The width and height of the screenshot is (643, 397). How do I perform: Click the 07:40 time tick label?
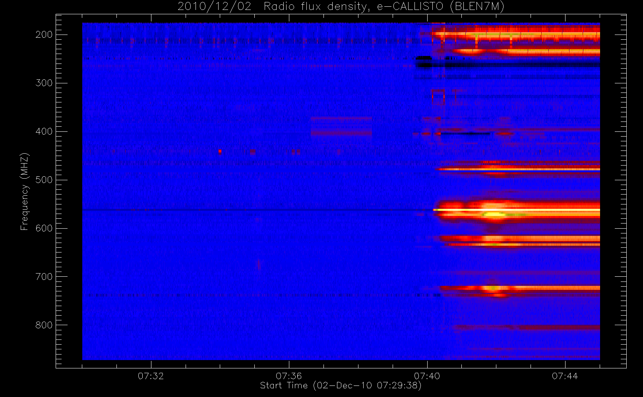[x=427, y=376]
